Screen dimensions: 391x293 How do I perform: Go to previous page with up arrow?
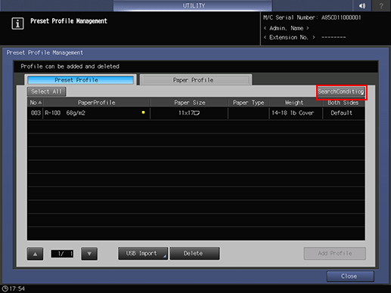(x=35, y=254)
